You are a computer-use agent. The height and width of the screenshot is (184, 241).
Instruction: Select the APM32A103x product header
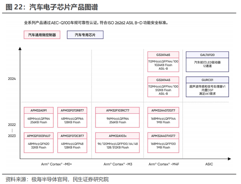[118, 136]
